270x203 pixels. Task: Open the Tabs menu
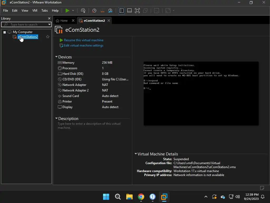(45, 11)
